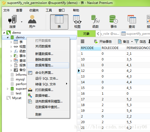The image size is (150, 132).
Task: Click the reverse-to-model icon in menu
Action: [x=30, y=101]
